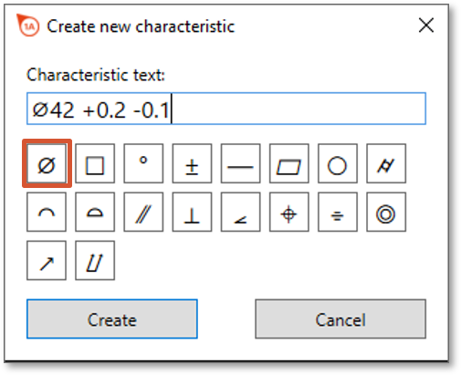This screenshot has height=375, width=461.
Task: Insert the flatness parallelogram symbol
Action: [x=289, y=163]
